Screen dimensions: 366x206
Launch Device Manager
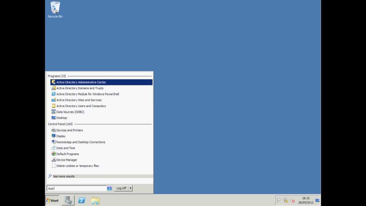[x=102, y=160]
